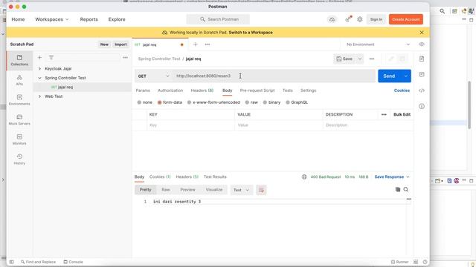
Task: Toggle the sidebar from the status bar
Action: coord(12,262)
